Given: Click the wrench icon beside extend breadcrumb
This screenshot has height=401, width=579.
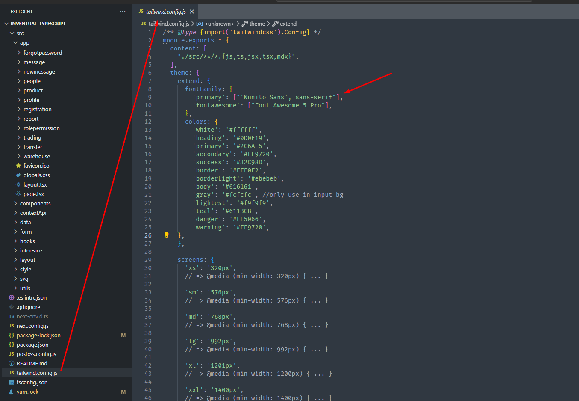Looking at the screenshot, I should [276, 24].
